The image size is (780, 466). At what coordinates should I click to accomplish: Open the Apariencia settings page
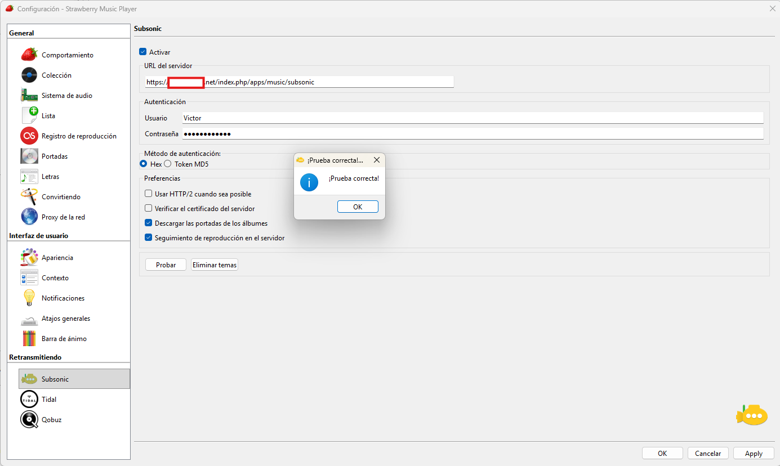click(x=57, y=258)
